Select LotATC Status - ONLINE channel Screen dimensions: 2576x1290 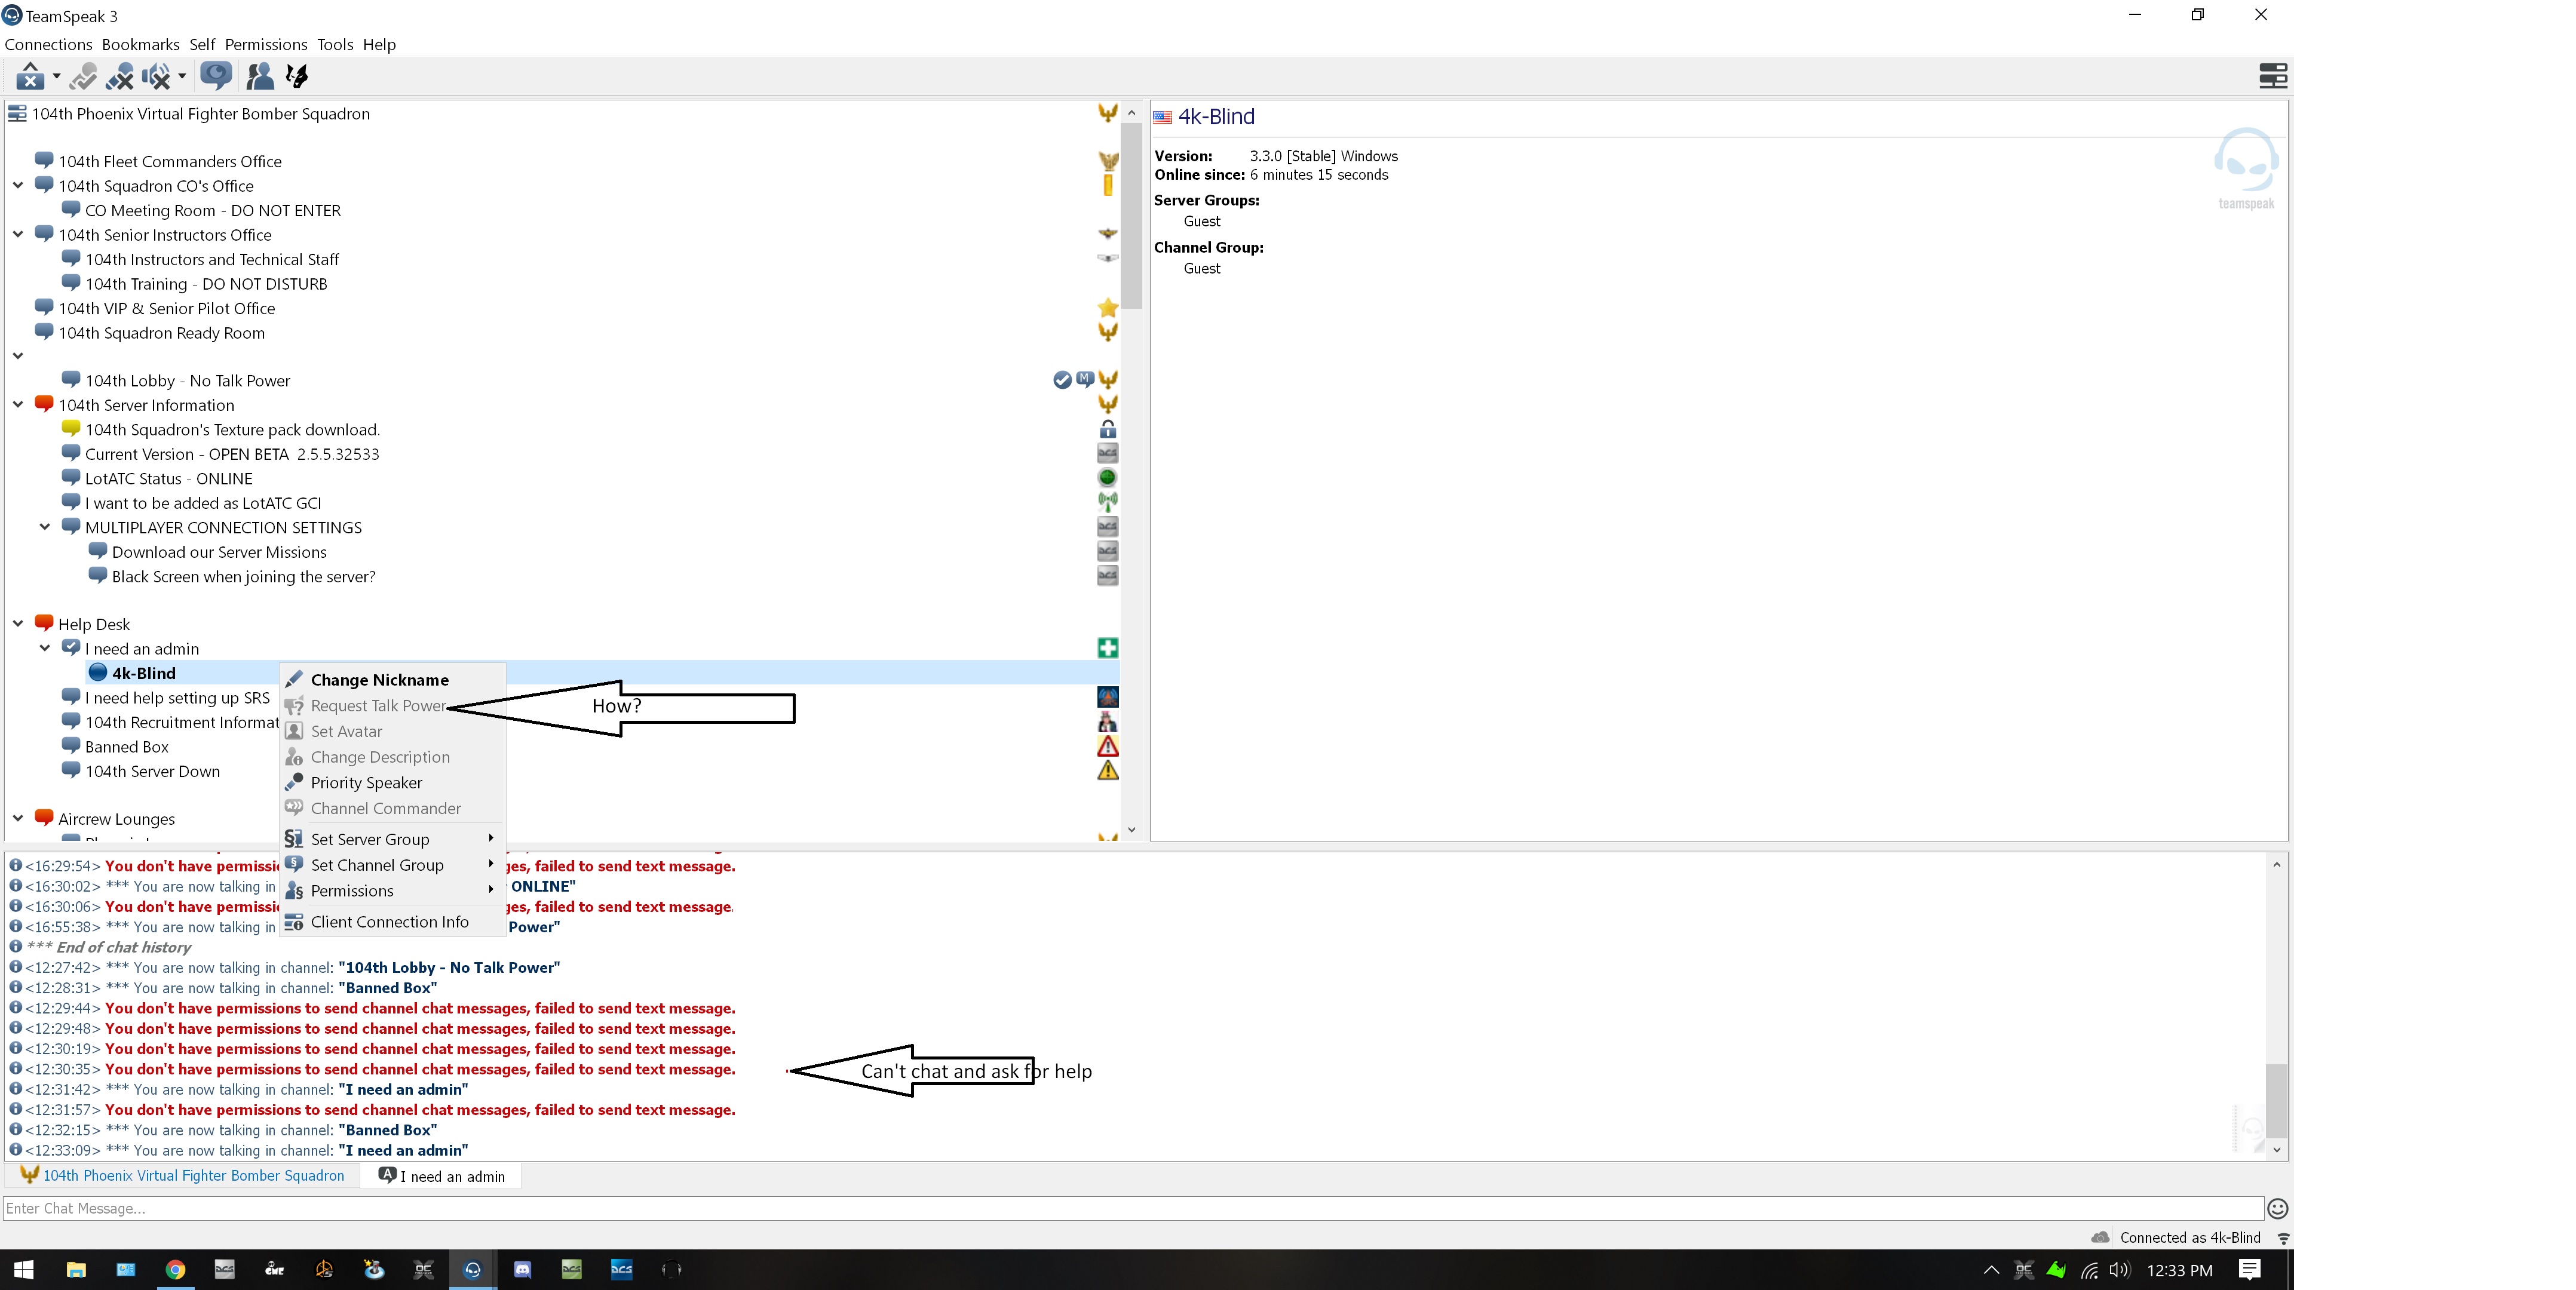[x=168, y=479]
